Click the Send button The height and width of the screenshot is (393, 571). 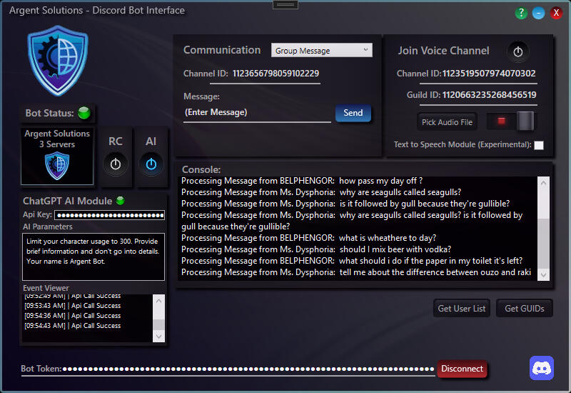click(x=353, y=113)
